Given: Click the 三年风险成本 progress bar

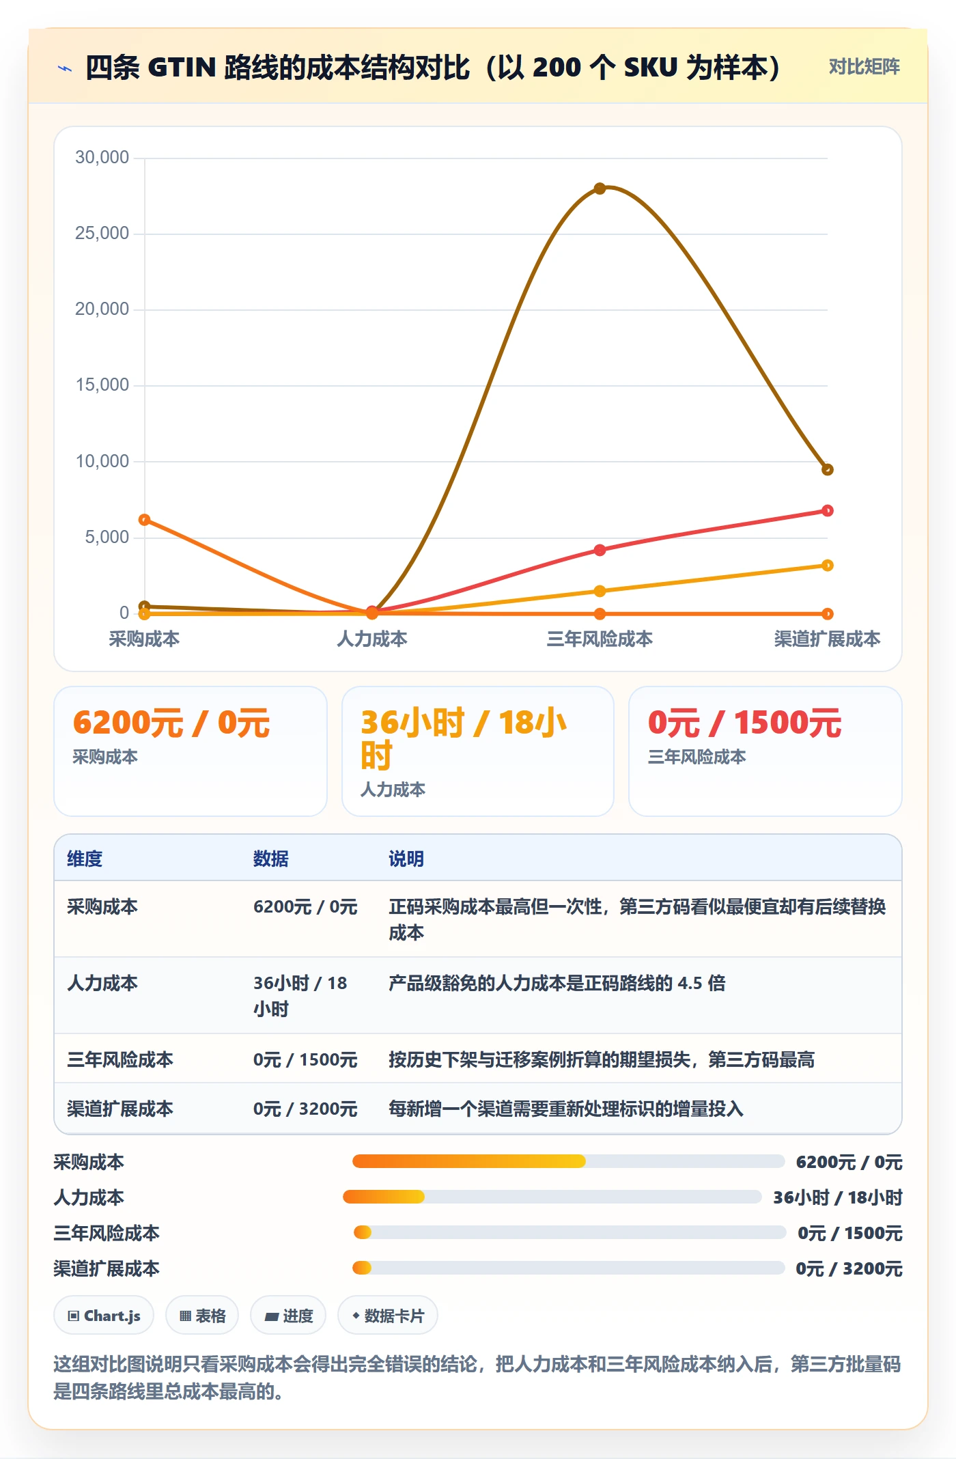Looking at the screenshot, I should pyautogui.click(x=570, y=1232).
